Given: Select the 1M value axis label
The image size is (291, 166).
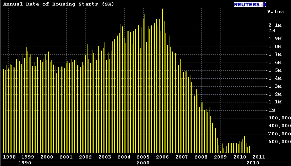Looking at the screenshot, I should [x=271, y=110].
